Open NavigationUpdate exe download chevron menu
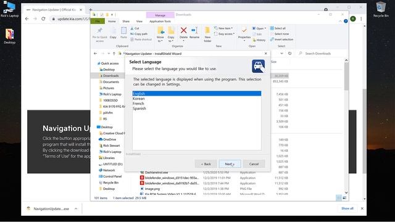The height and width of the screenshot is (222, 395). [76, 208]
